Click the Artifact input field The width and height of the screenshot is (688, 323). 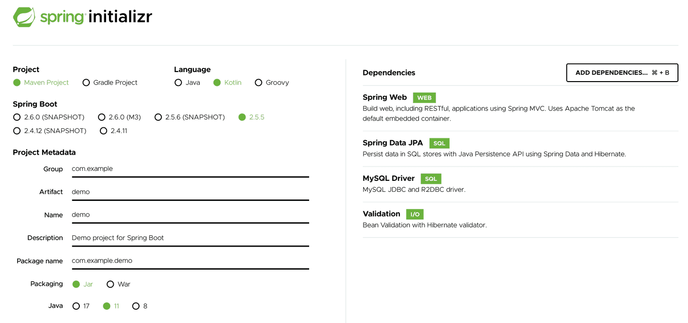pyautogui.click(x=190, y=192)
